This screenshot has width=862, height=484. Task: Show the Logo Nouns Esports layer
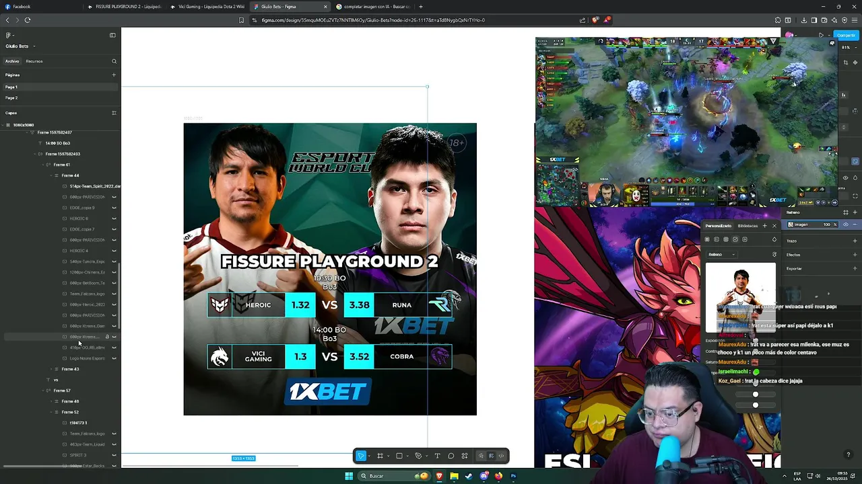pos(114,358)
